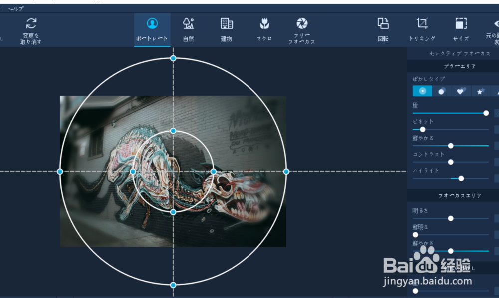Select the ポートレート portrait mode
Viewport: 499px width, 298px height.
pyautogui.click(x=152, y=30)
